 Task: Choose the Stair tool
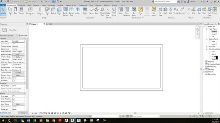[x=96, y=11]
